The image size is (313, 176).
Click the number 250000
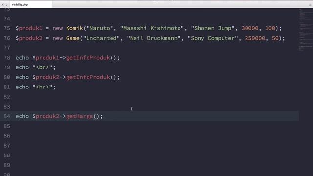coord(255,38)
